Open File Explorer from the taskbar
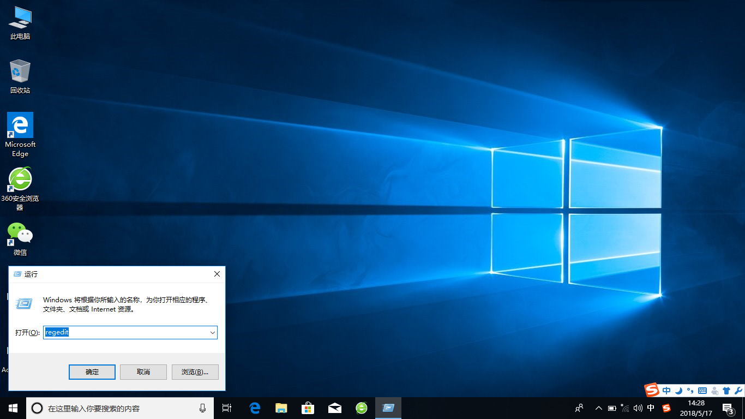 tap(281, 408)
